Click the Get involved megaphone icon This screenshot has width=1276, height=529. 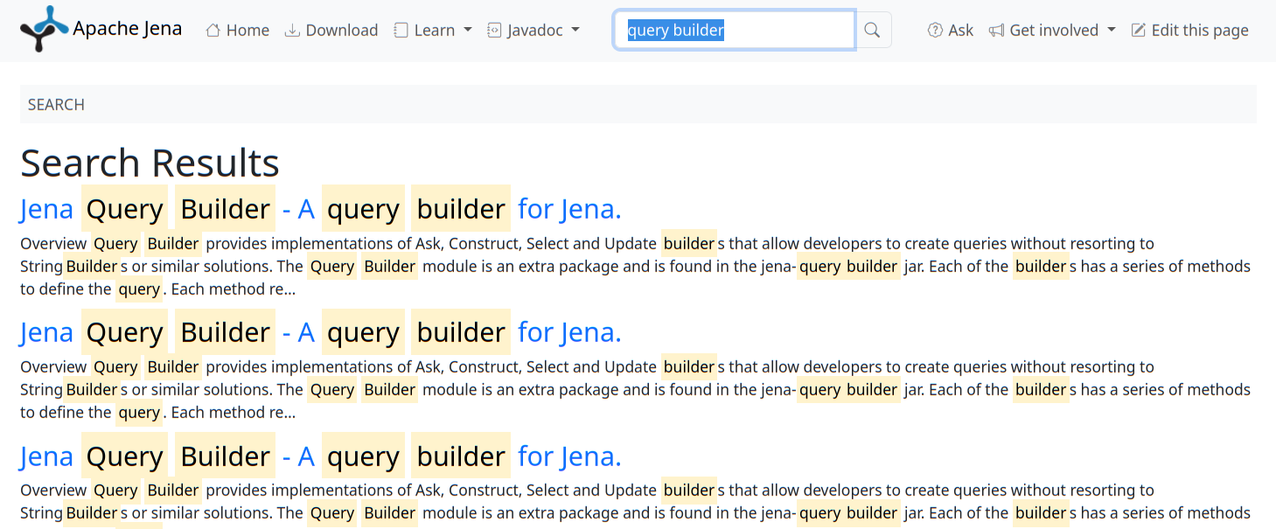pyautogui.click(x=996, y=31)
